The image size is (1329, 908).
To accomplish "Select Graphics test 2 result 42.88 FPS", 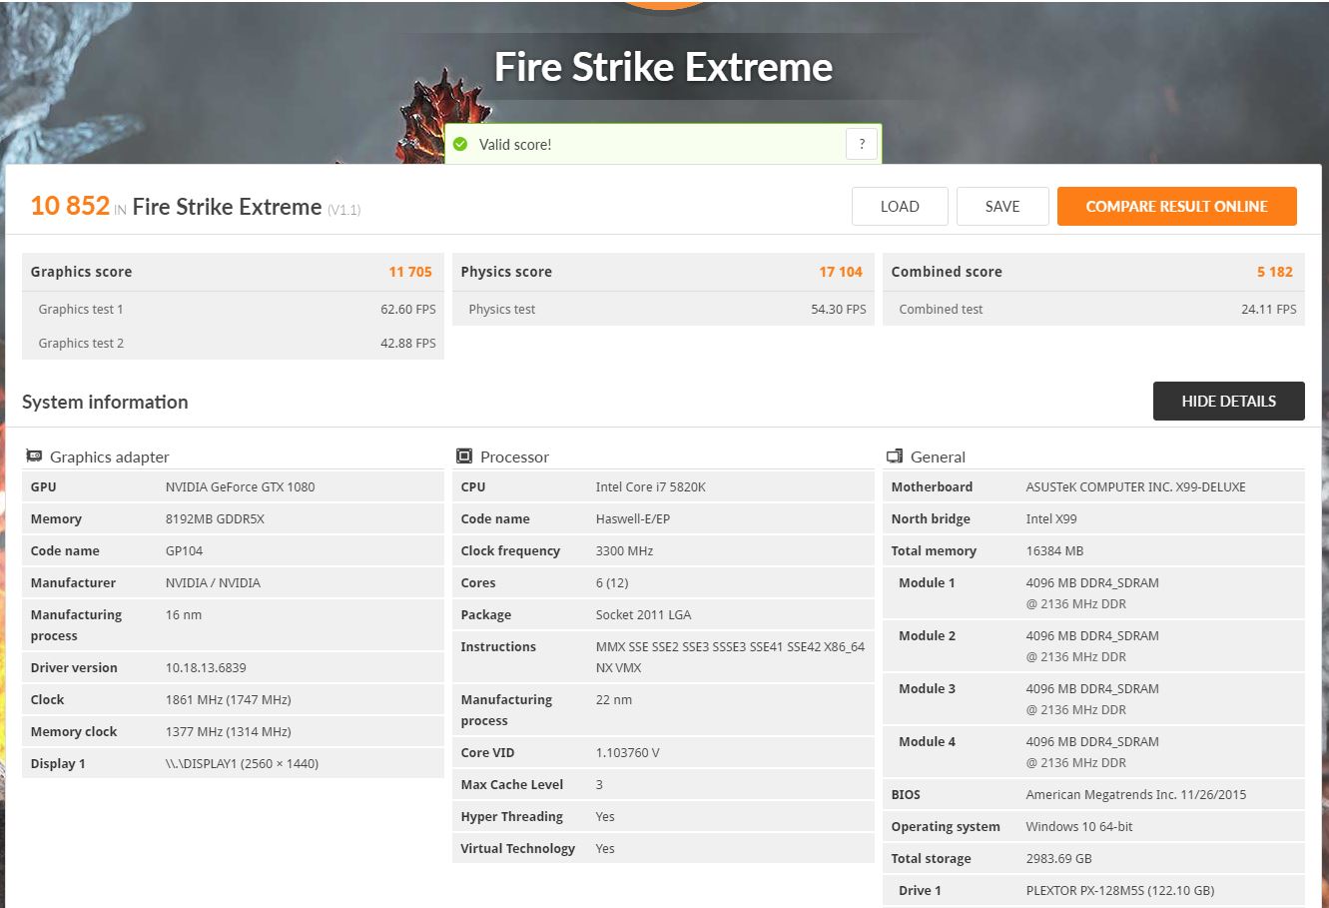I will click(x=408, y=344).
